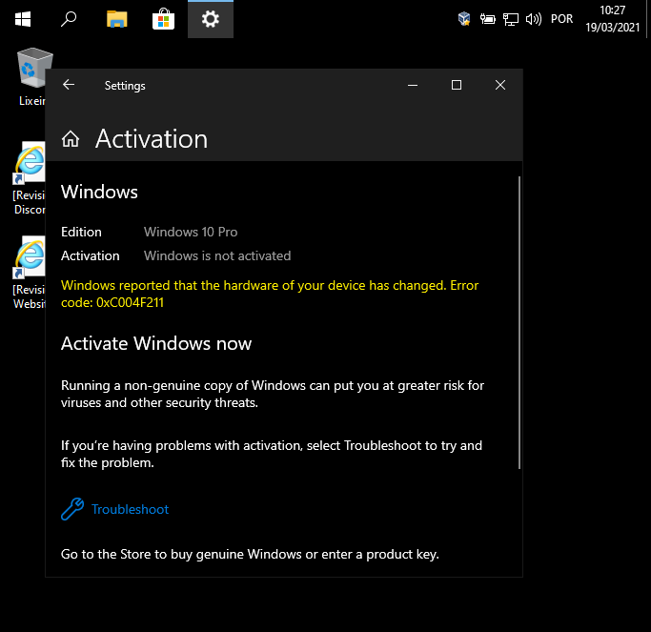The height and width of the screenshot is (632, 651).
Task: Launch File Explorer from taskbar
Action: [116, 19]
